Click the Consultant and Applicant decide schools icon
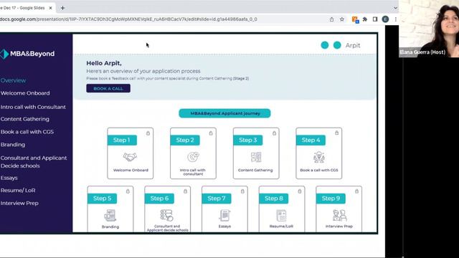 pyautogui.click(x=167, y=215)
